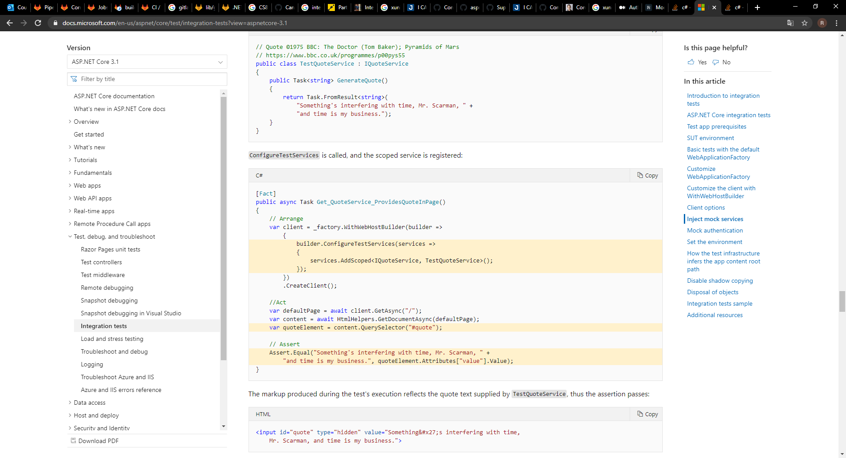This screenshot has width=846, height=458.
Task: Click the Yes thumbs-up feedback
Action: point(697,62)
